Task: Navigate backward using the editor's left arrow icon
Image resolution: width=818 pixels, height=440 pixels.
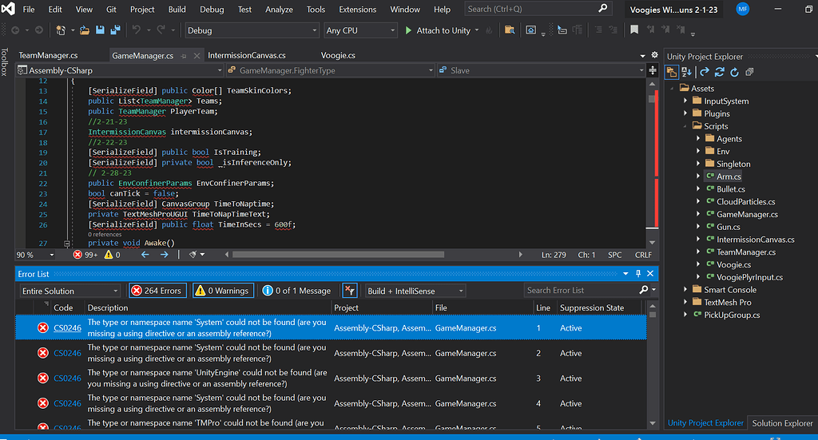Action: (145, 255)
